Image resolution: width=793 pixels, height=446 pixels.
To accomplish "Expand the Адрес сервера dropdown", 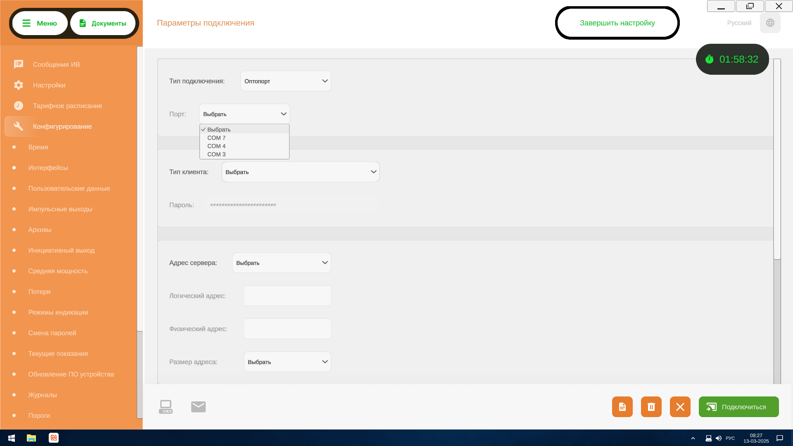I will pyautogui.click(x=281, y=263).
